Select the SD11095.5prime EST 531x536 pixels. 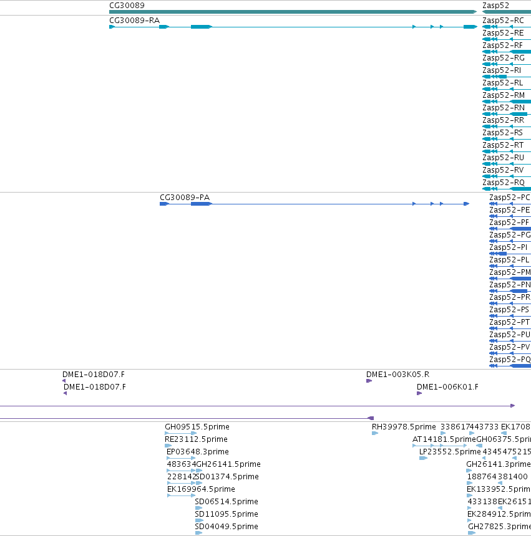pos(227,514)
